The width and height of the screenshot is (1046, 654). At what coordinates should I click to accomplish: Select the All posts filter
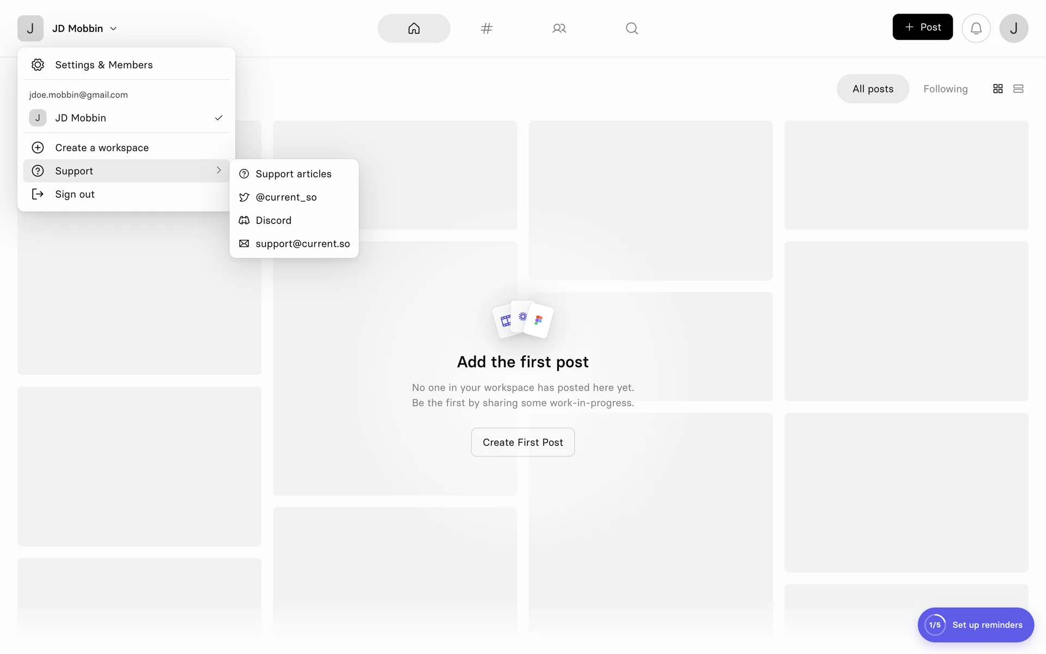click(872, 89)
